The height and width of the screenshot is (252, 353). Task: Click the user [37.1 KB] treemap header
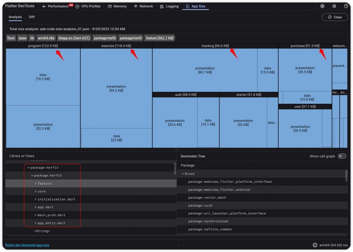tap(305, 107)
